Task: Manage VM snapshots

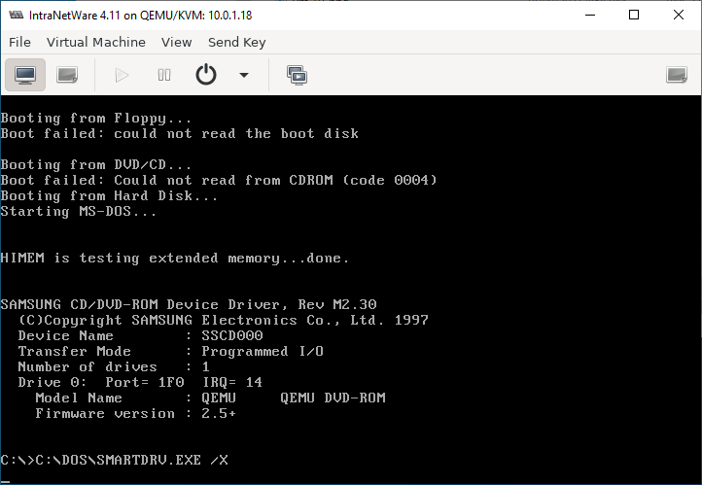Action: (297, 75)
